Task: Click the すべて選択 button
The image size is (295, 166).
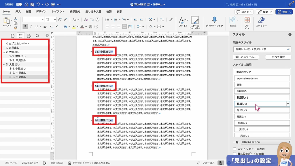Action: 278,57
